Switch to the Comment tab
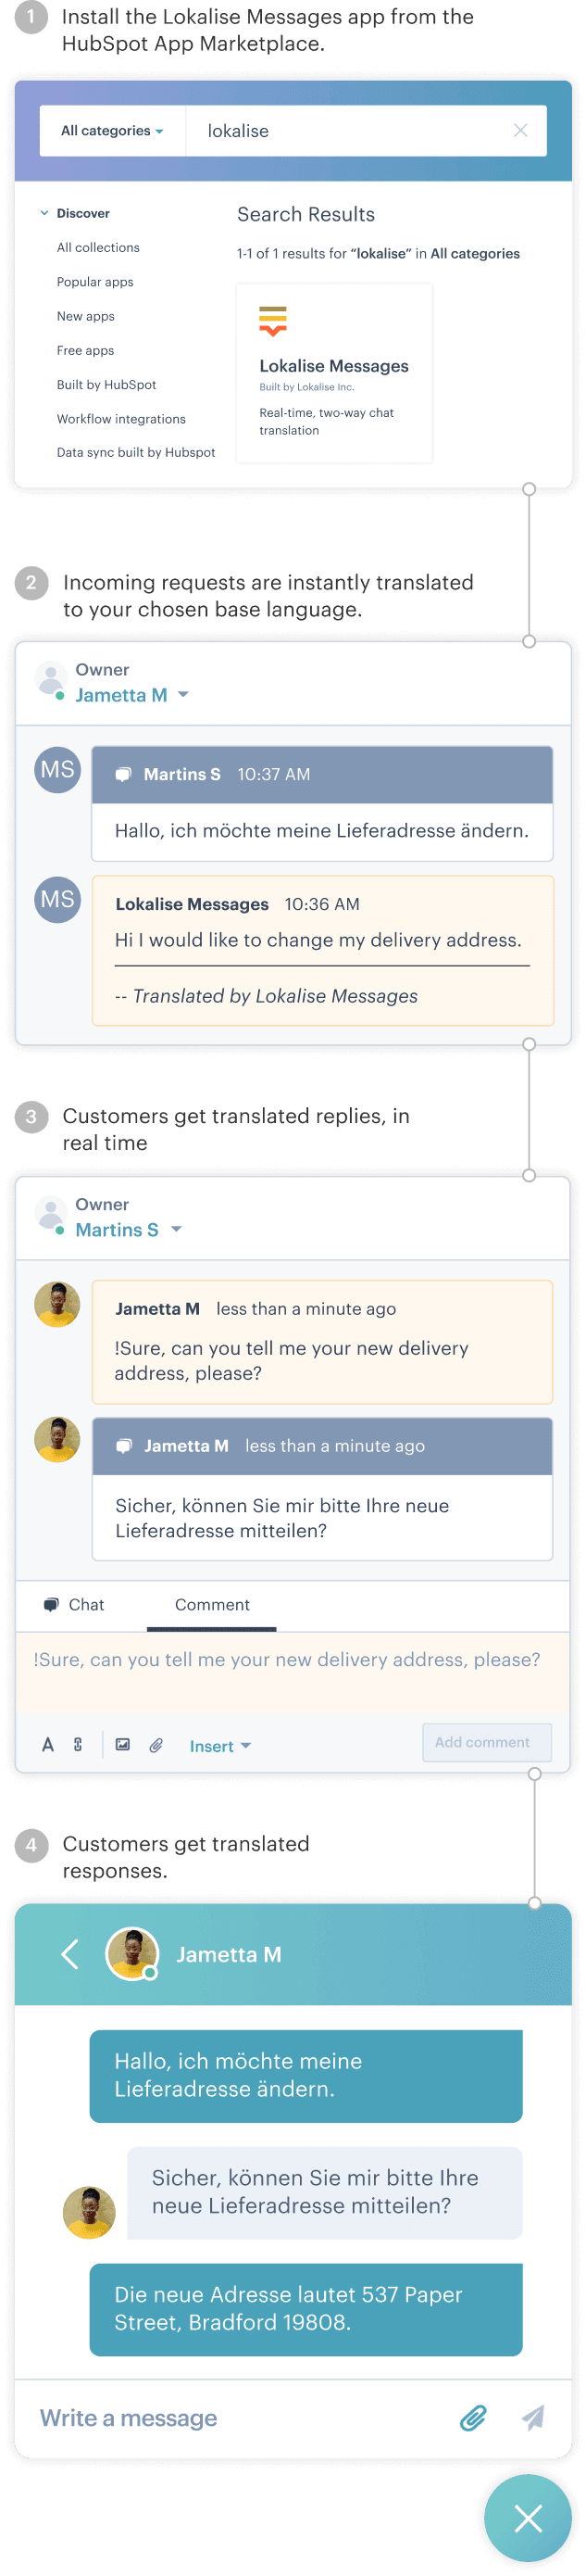Screen dimensions: 586x2576 tap(212, 1605)
